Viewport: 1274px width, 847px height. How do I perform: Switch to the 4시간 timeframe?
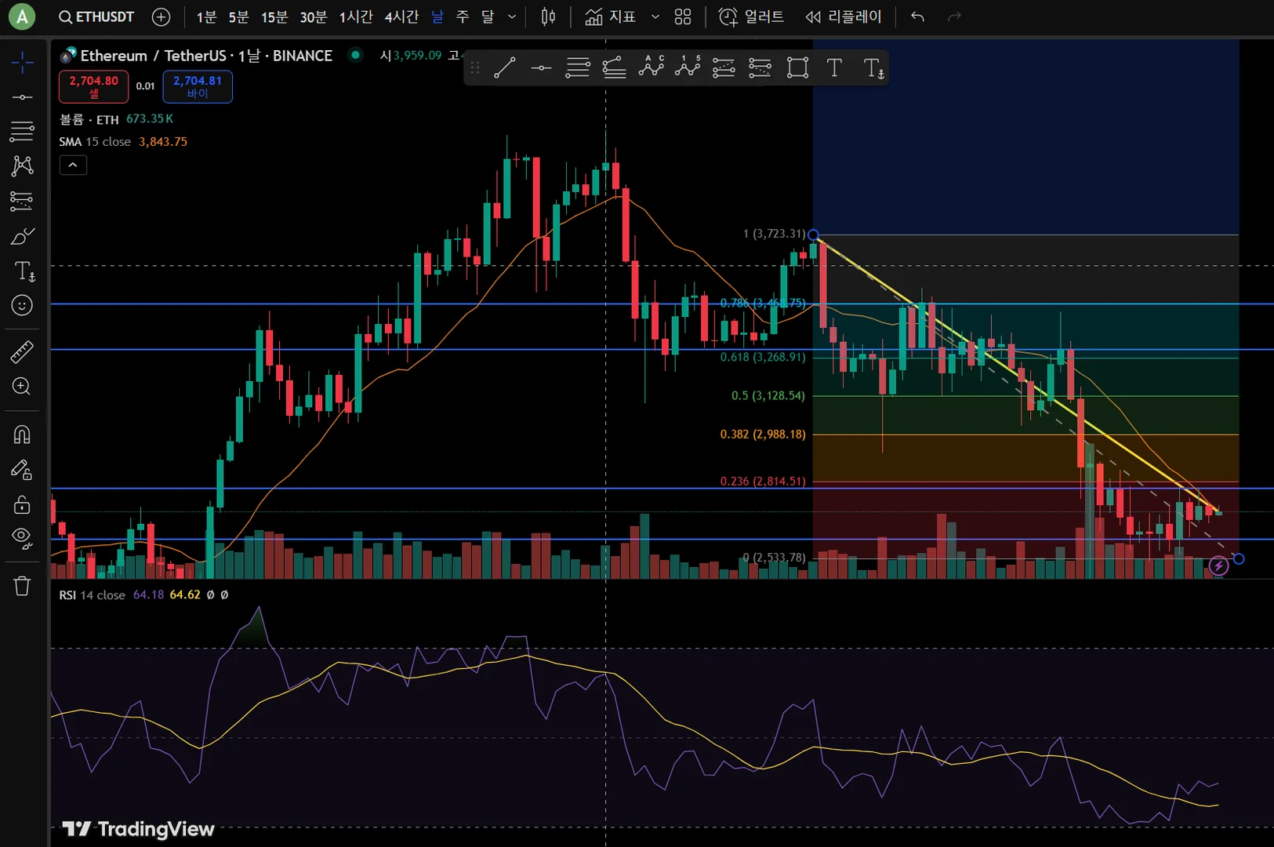coord(401,16)
